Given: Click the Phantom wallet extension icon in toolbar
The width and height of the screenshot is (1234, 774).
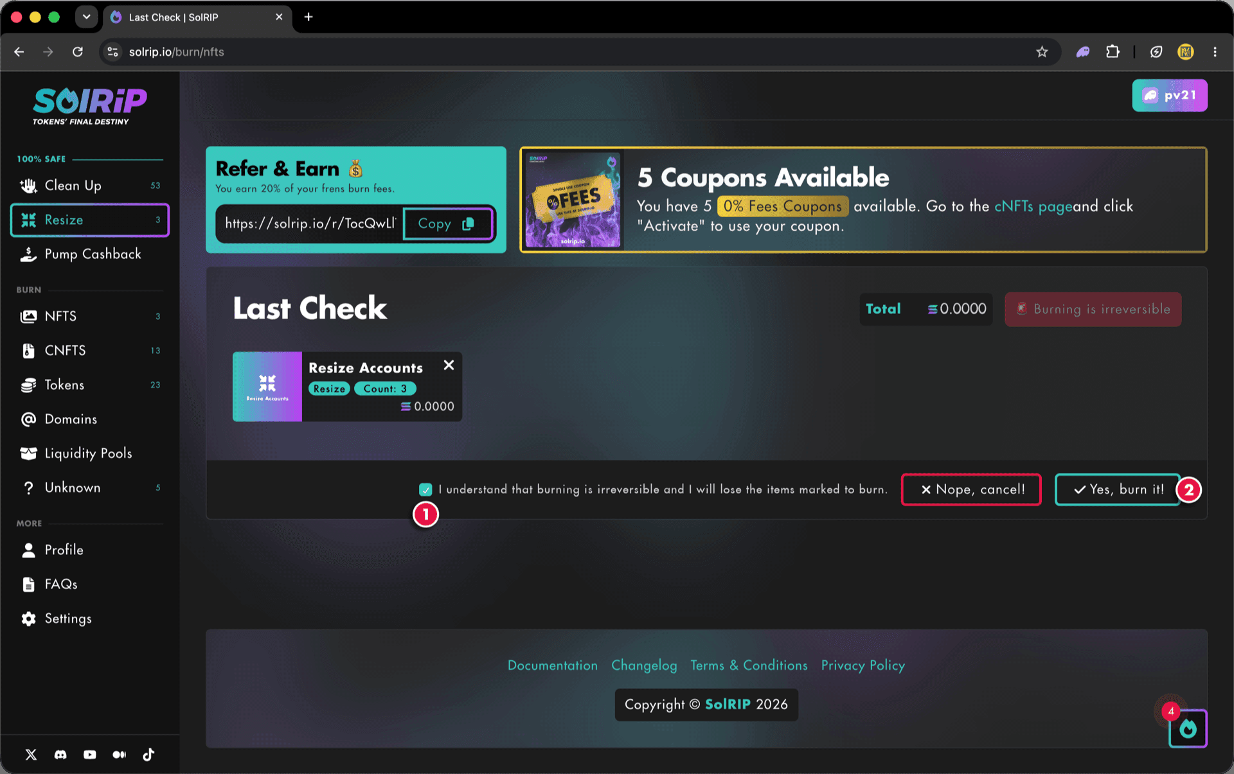Looking at the screenshot, I should point(1083,52).
